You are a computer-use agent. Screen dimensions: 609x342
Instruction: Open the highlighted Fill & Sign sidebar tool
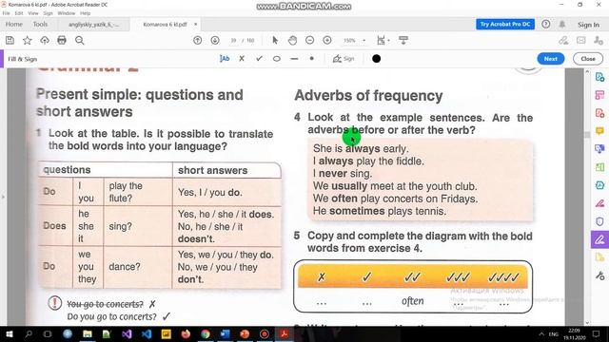(x=599, y=239)
